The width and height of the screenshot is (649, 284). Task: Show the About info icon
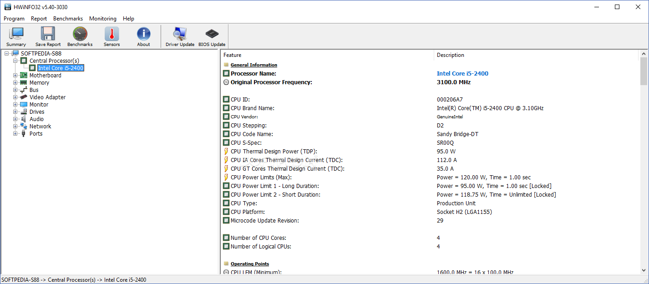143,34
